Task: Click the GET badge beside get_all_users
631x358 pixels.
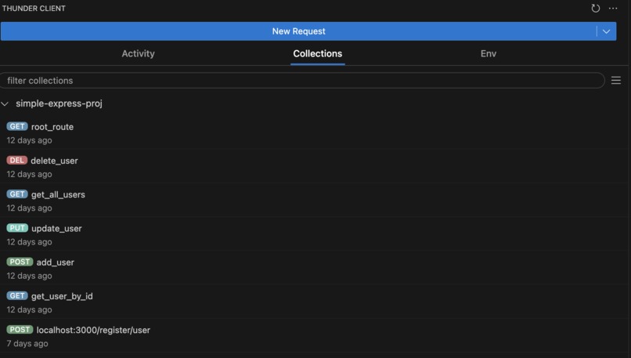Action: coord(17,194)
